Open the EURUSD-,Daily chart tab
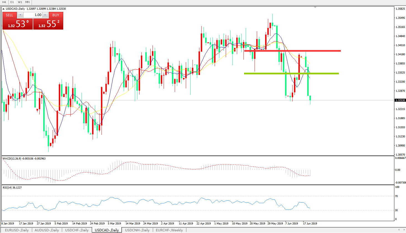406x233 pixels. pos(17,230)
